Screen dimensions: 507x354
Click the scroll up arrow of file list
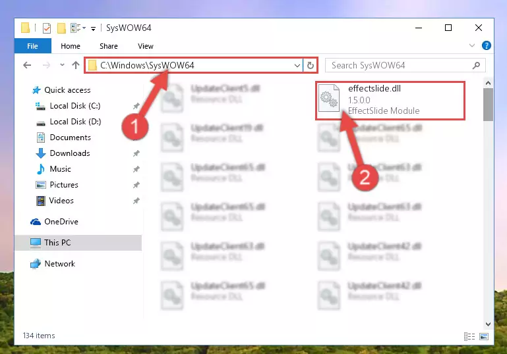coord(488,83)
